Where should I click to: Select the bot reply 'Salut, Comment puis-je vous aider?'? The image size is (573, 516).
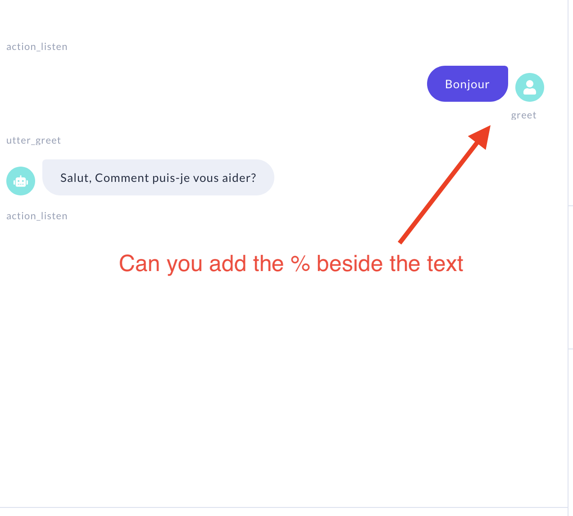(158, 178)
